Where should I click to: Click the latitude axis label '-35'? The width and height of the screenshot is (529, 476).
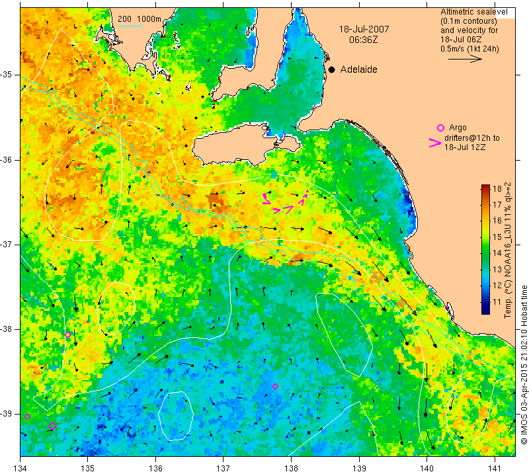[x=7, y=75]
